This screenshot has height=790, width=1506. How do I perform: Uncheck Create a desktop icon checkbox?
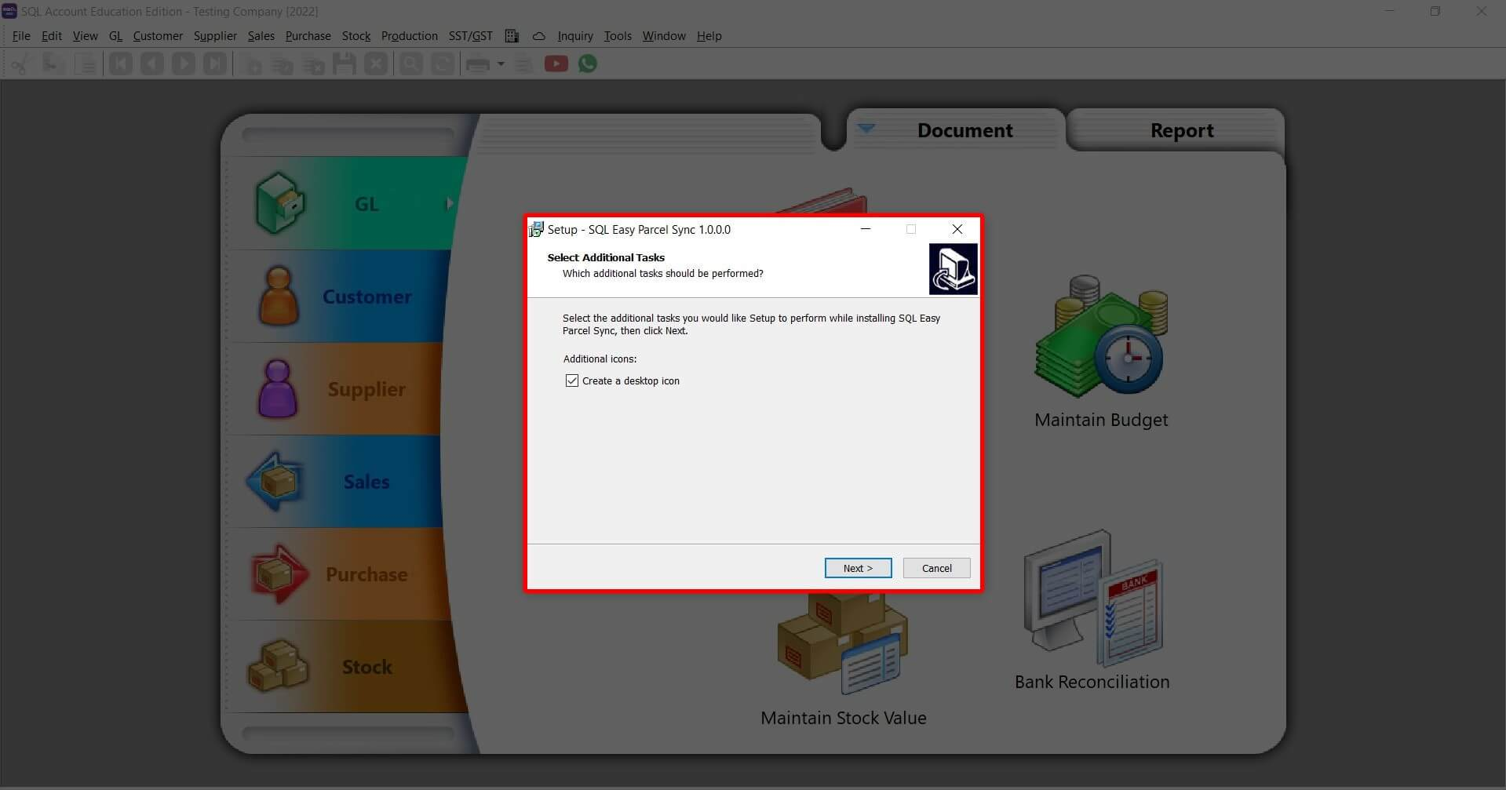pos(572,381)
